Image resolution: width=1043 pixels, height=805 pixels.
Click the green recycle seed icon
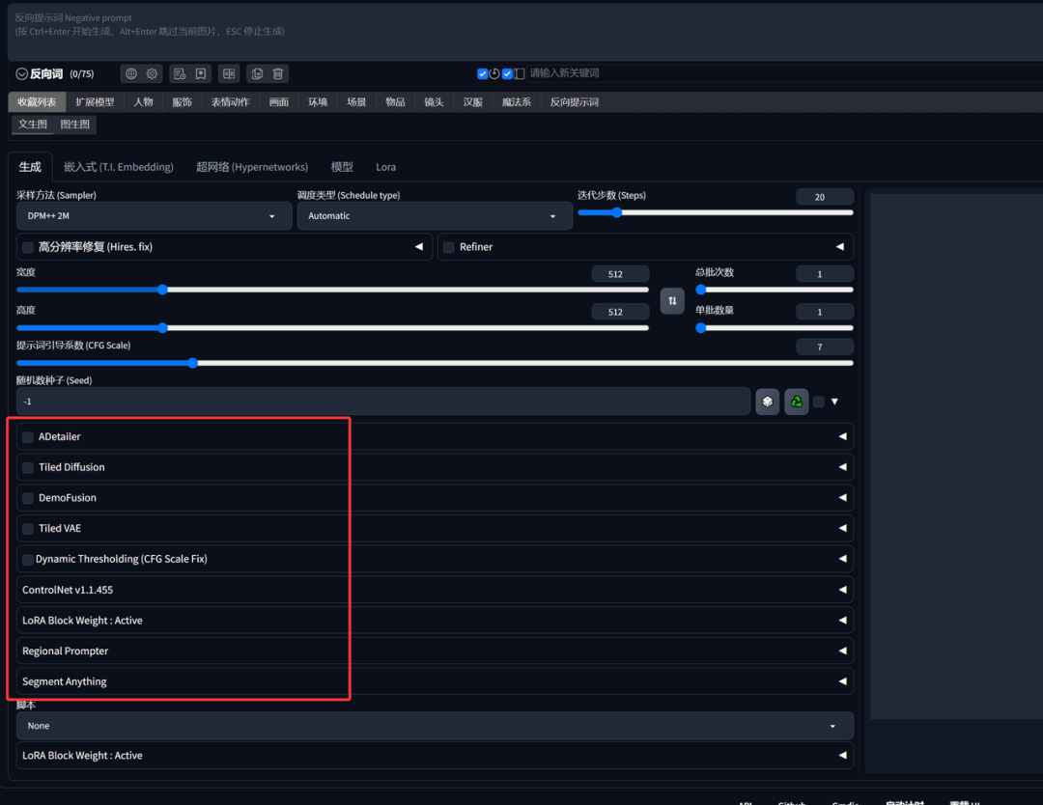coord(797,402)
